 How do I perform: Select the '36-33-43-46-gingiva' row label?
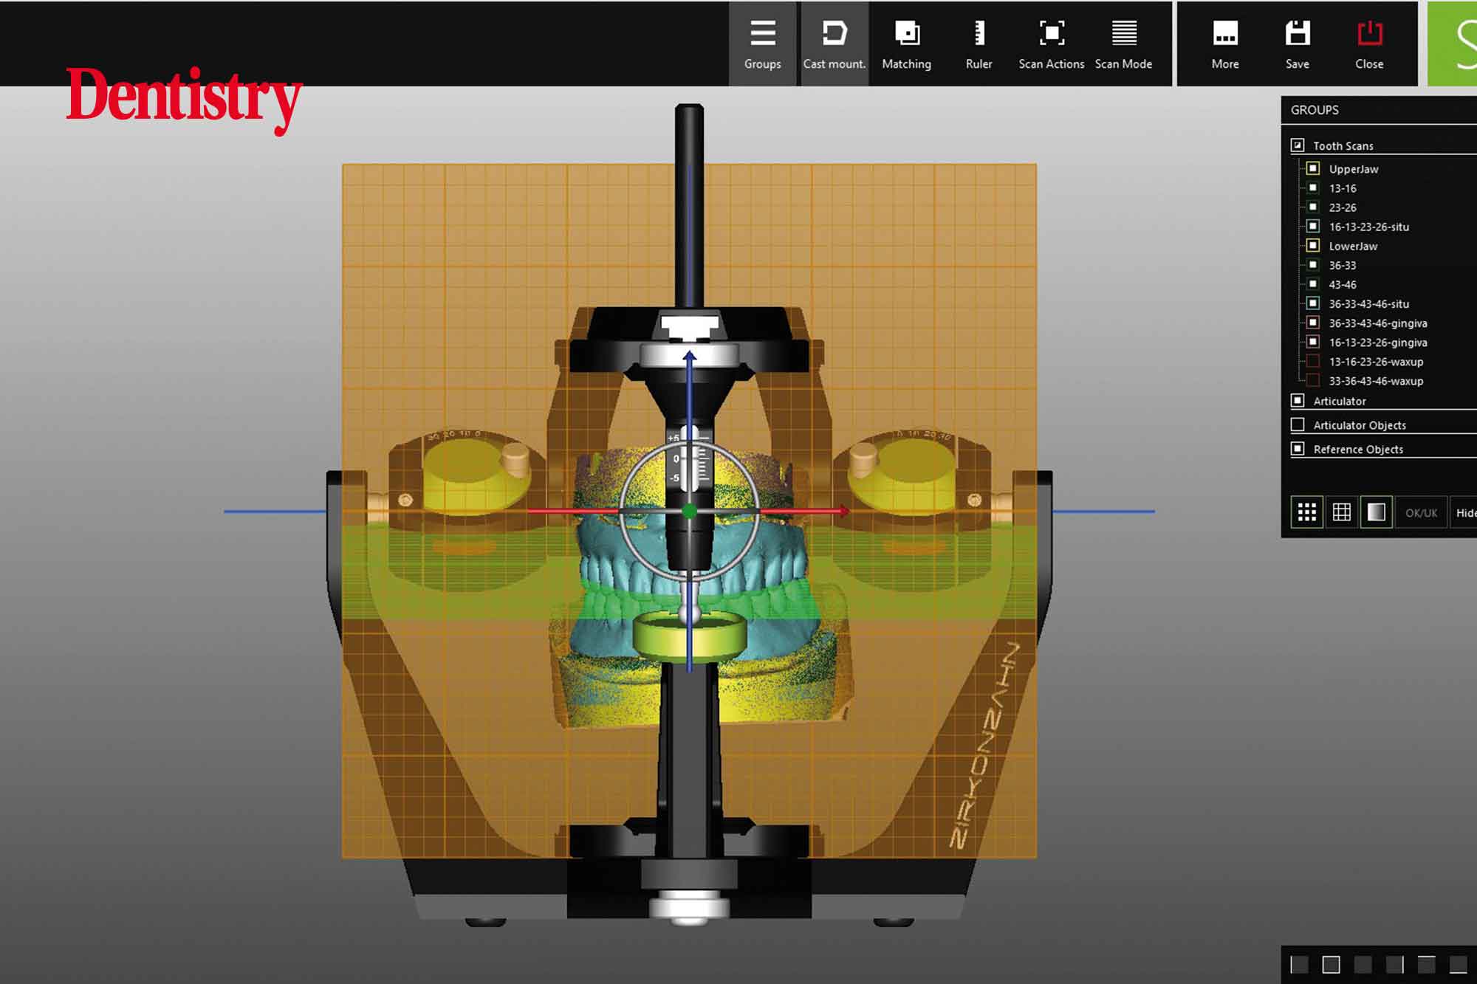pos(1378,323)
